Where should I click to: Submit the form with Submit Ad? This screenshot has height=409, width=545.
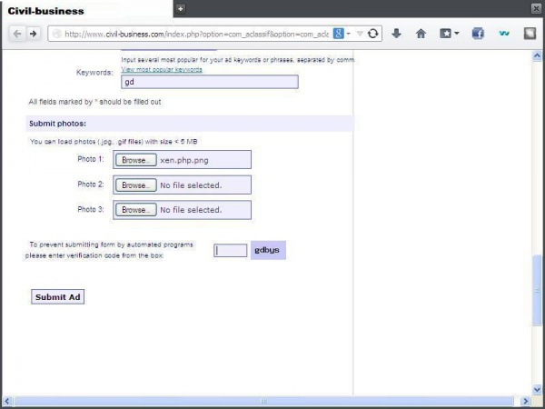58,296
